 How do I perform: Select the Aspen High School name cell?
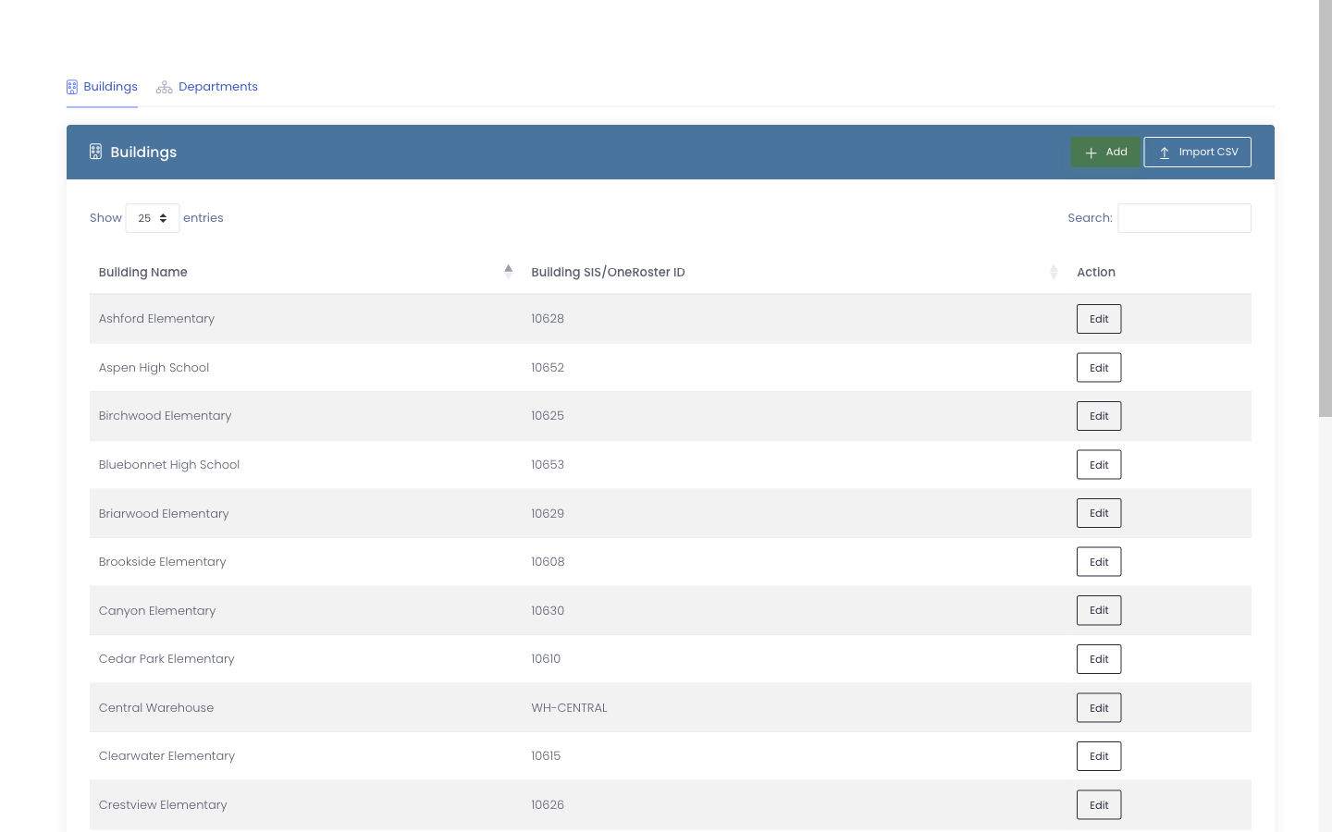click(x=305, y=368)
